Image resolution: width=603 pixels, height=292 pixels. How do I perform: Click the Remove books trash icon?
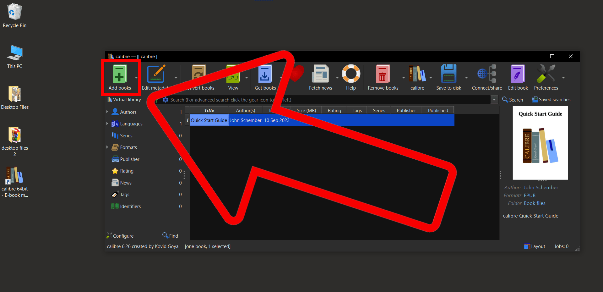(383, 75)
